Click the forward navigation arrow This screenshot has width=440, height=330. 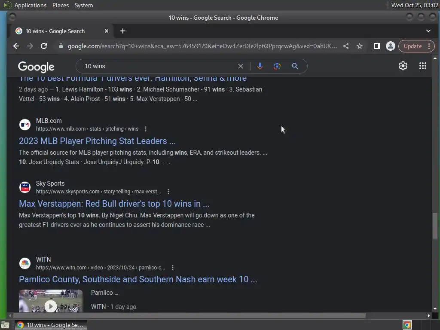[x=30, y=46]
